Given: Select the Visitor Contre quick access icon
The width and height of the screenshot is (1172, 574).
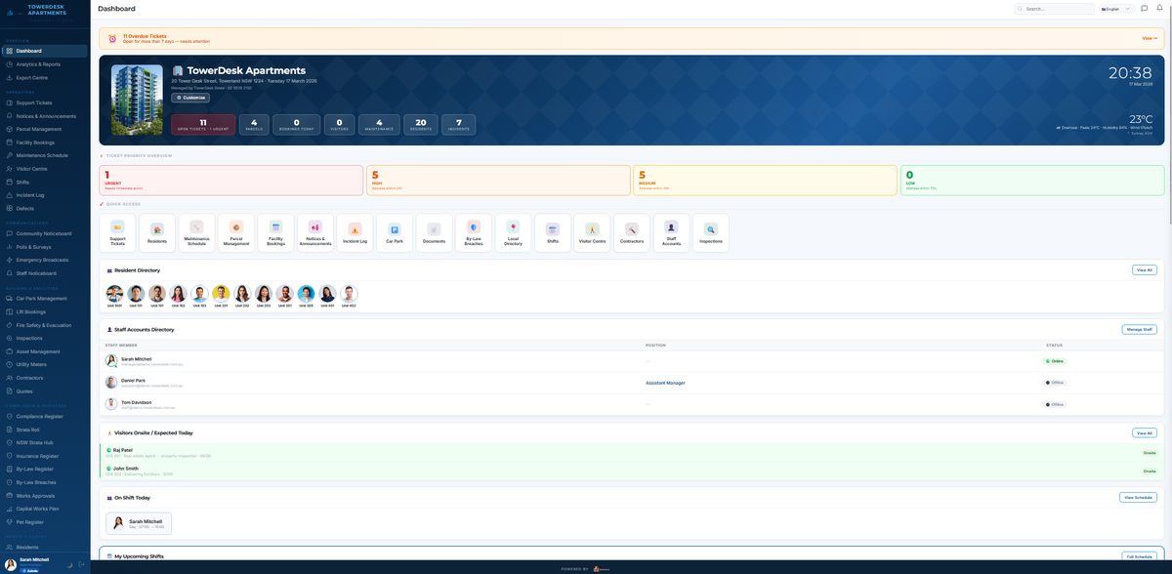Looking at the screenshot, I should (588, 230).
